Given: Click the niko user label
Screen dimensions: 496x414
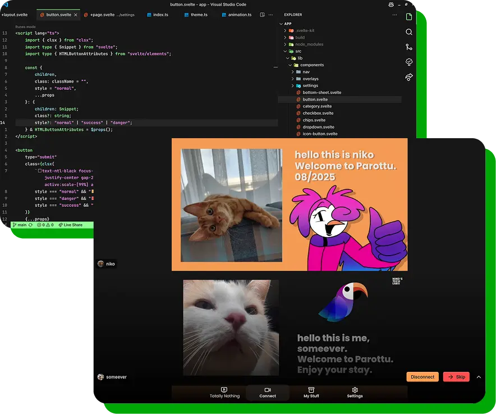Looking at the screenshot, I should click(x=106, y=264).
